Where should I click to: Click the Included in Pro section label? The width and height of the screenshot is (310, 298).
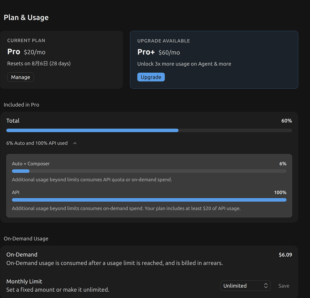(21, 105)
